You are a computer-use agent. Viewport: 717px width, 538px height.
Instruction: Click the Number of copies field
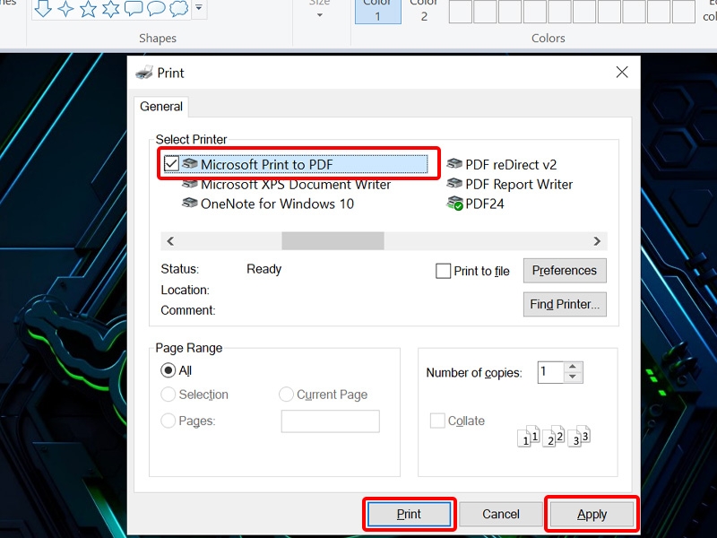pyautogui.click(x=551, y=372)
